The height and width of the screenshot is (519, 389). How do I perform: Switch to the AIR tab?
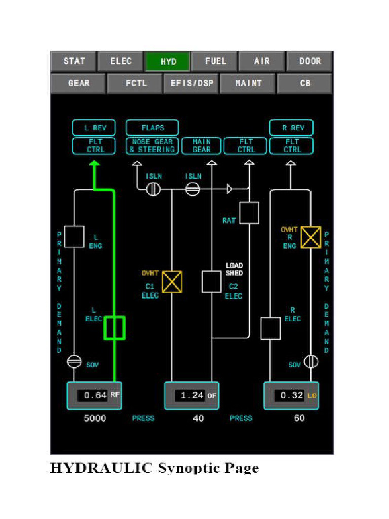pyautogui.click(x=262, y=61)
